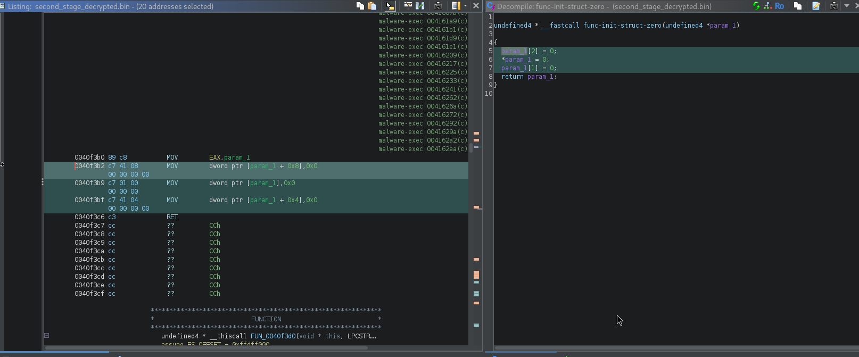The width and height of the screenshot is (859, 357).
Task: Open the Edit Listing Fields icon
Action: [x=408, y=6]
